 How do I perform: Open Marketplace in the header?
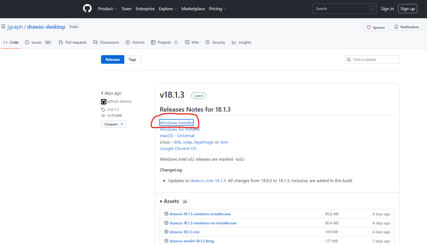(193, 9)
